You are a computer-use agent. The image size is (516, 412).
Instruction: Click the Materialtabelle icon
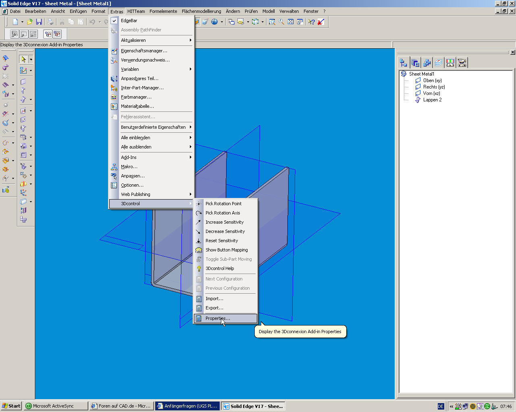click(x=114, y=107)
